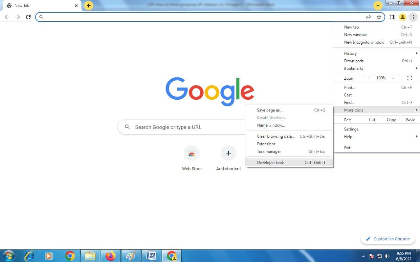Viewport: 420px width, 262px height.
Task: Show hidden system tray icons
Action: point(363,256)
